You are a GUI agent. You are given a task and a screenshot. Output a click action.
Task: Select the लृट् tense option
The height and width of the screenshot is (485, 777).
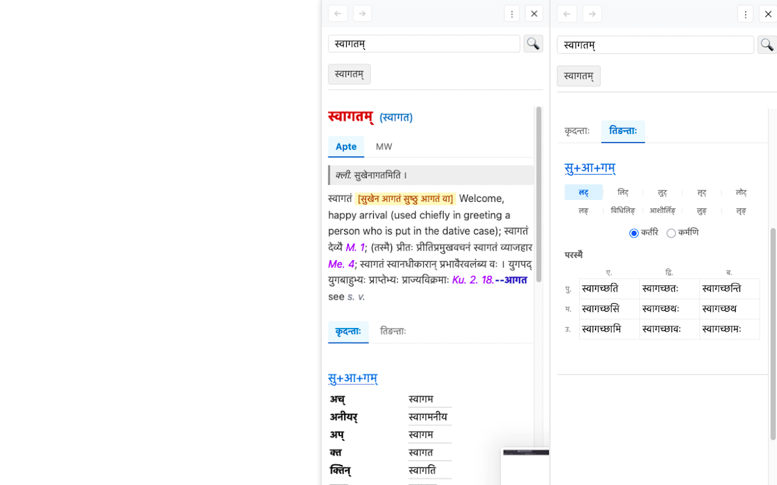click(x=702, y=192)
